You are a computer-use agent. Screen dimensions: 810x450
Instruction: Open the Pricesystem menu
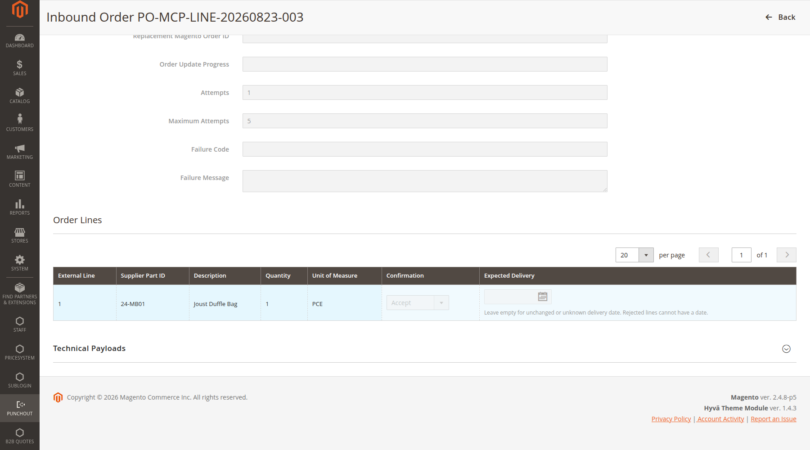click(20, 353)
